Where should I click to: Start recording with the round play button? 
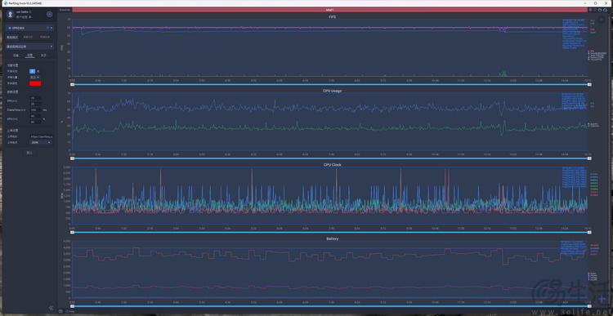pyautogui.click(x=602, y=19)
